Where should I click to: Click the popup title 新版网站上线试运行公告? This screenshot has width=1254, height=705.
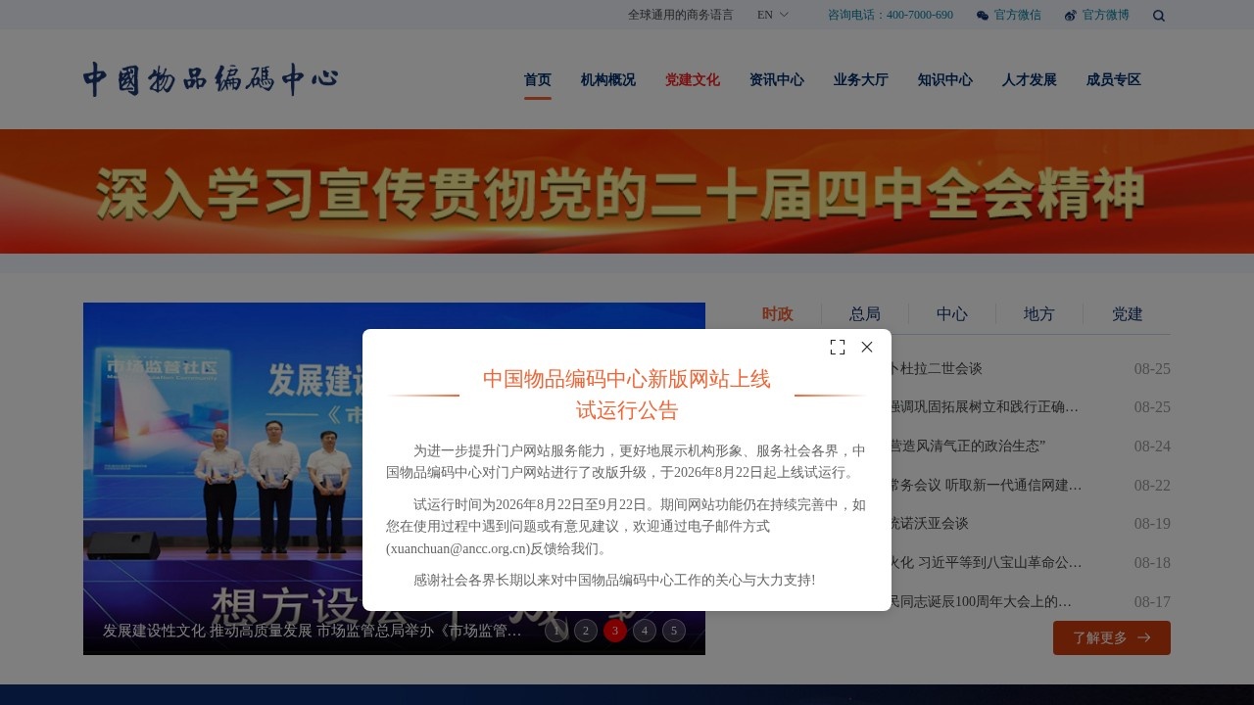[627, 395]
